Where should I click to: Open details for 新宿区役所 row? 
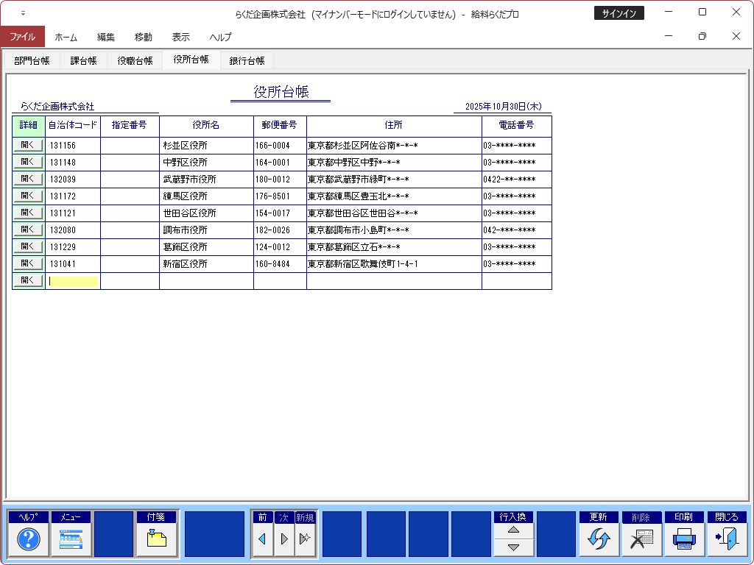(28, 263)
